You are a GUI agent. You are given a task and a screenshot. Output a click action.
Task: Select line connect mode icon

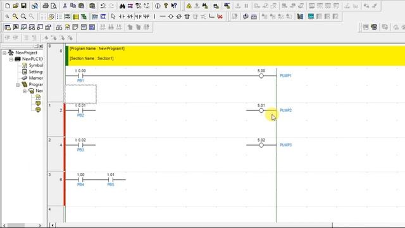[212, 16]
